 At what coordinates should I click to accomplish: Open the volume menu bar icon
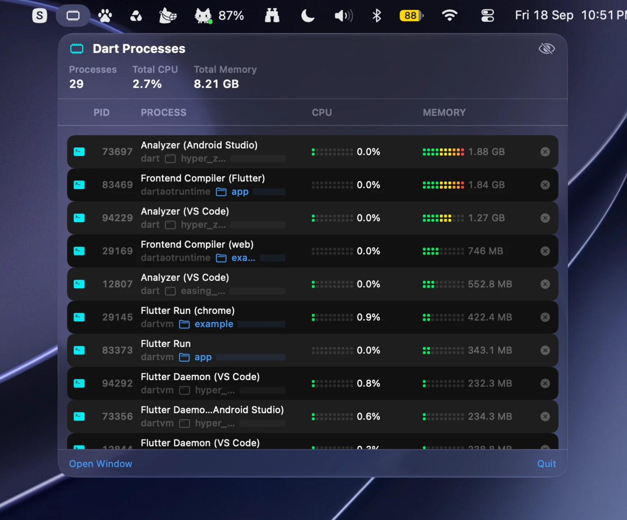pos(344,16)
